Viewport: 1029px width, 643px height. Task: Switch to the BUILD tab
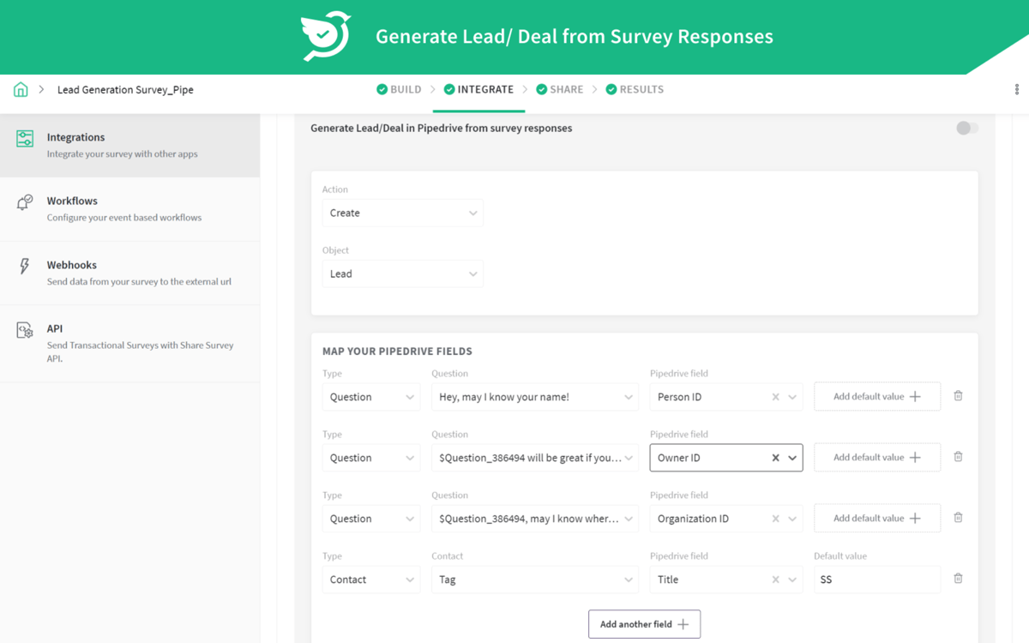pyautogui.click(x=399, y=89)
